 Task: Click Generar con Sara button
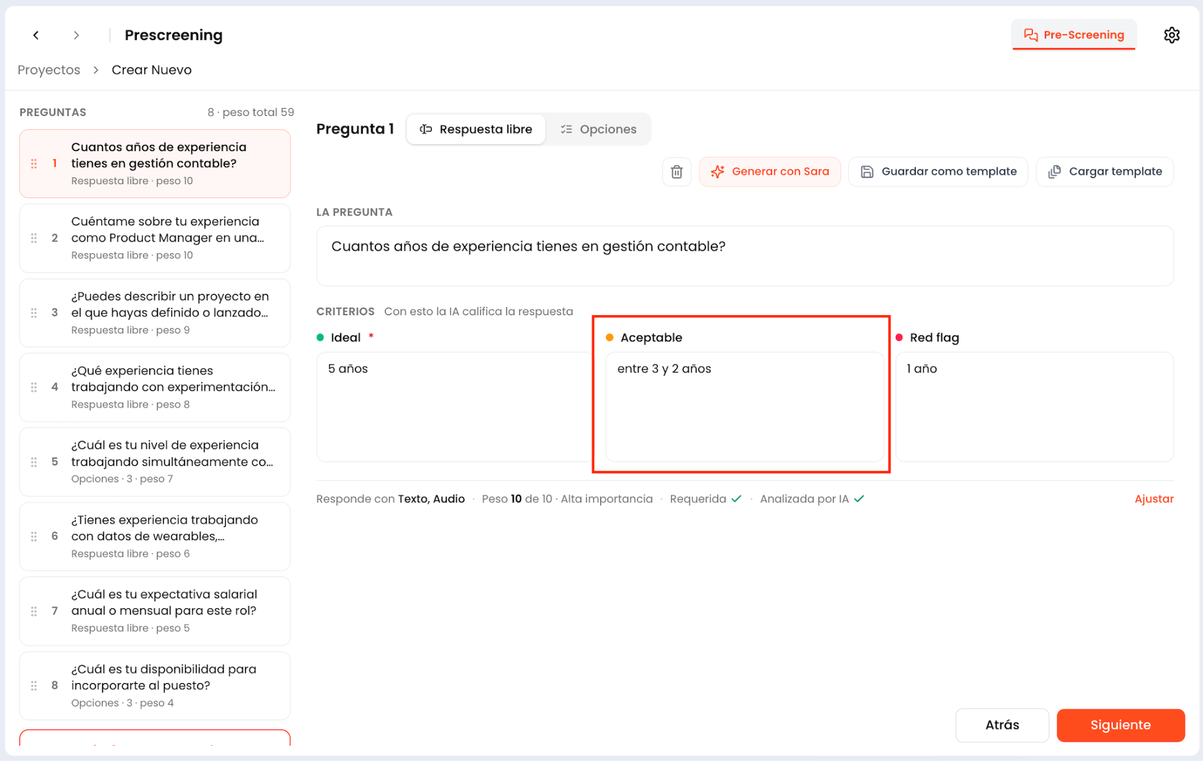(x=769, y=172)
